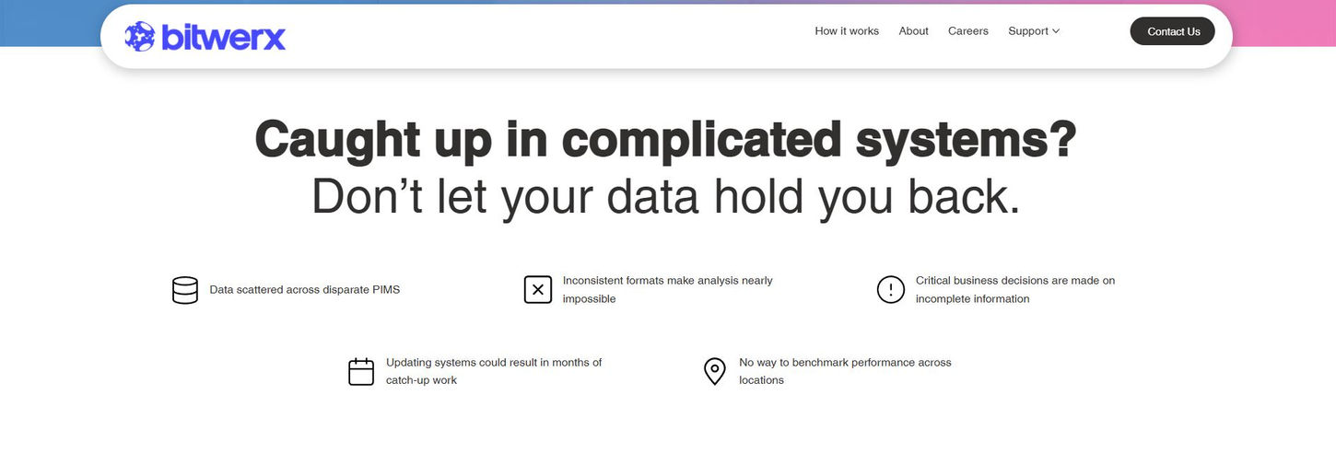Open the How it works page
Screen dimensions: 1336x453
tap(847, 31)
